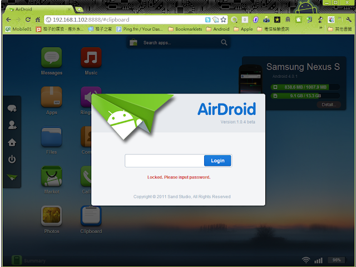Click the Twitter extension icon in address bar

207,20
